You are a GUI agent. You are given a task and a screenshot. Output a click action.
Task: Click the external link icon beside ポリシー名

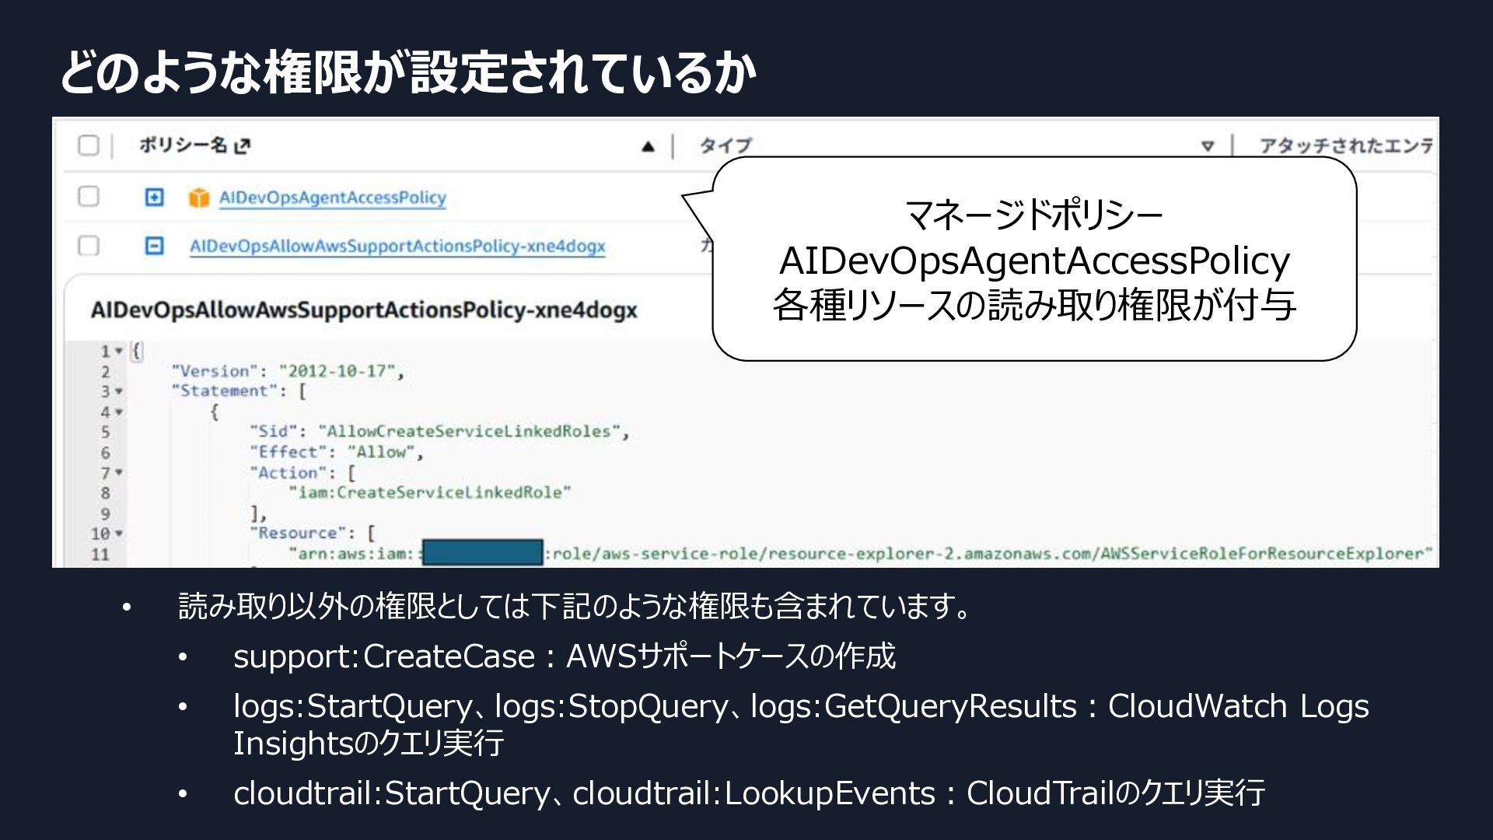click(x=243, y=145)
